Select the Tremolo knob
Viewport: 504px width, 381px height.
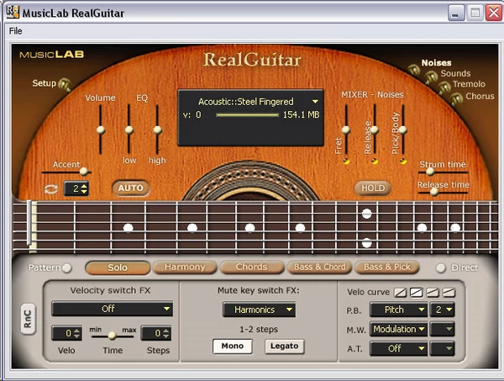tap(444, 87)
